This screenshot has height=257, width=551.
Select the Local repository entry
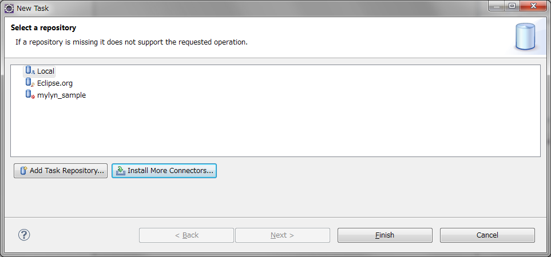pyautogui.click(x=46, y=71)
